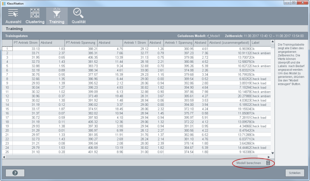310x181 pixels.
Task: Click the calculator icon beside Modell berechnen
Action: click(x=268, y=163)
